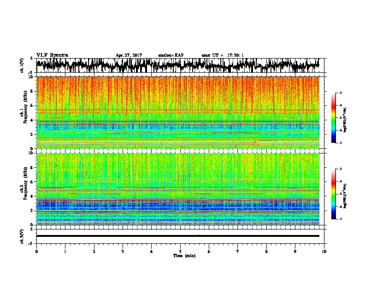This screenshot has width=365, height=282.
Task: Click time axis tick label "4"
Action: pyautogui.click(x=152, y=251)
